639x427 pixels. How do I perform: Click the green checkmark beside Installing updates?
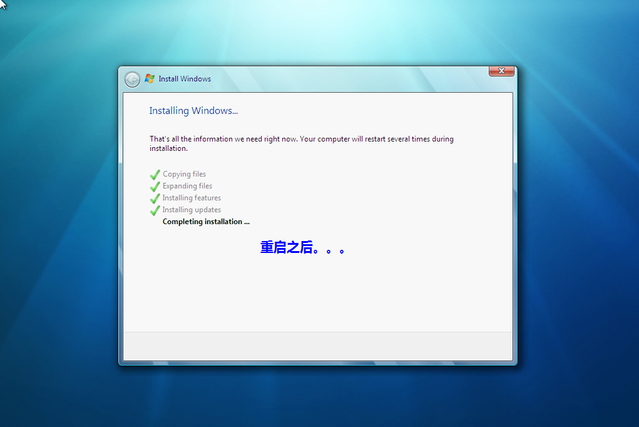point(155,210)
